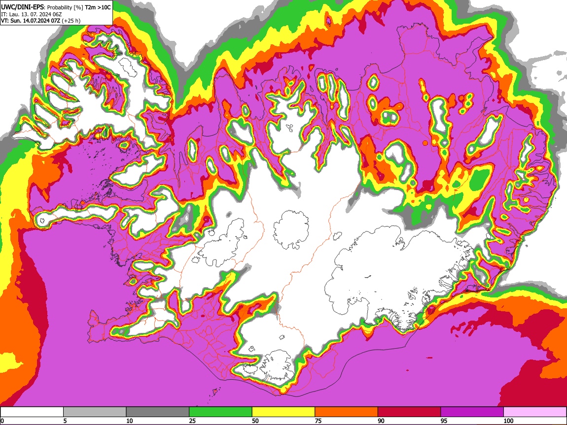567x425 pixels.
Task: Click the white 0–5 legend swatch
Action: point(32,412)
